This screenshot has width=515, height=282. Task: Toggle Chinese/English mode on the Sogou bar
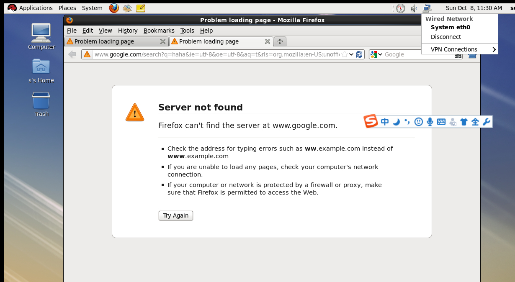coord(385,122)
